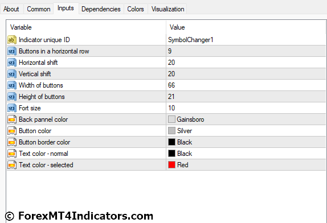Click the Black swatch for Button border color
327x223 pixels.
pos(171,142)
